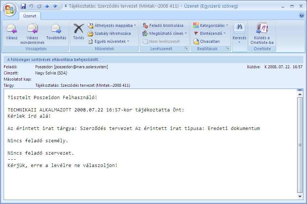Click 'Kérjük, erre a levélre ne válaszoljon!'
This screenshot has width=307, height=204.
point(62,166)
